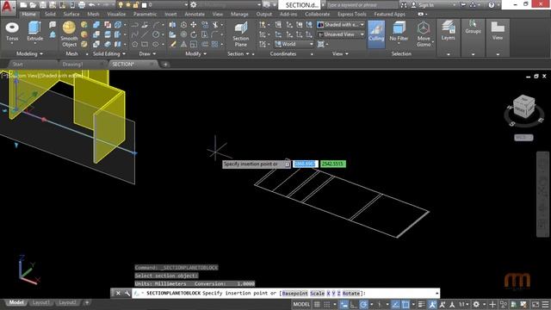551x310 pixels.
Task: Click the AutoCAD application menu logo
Action: tap(8, 8)
